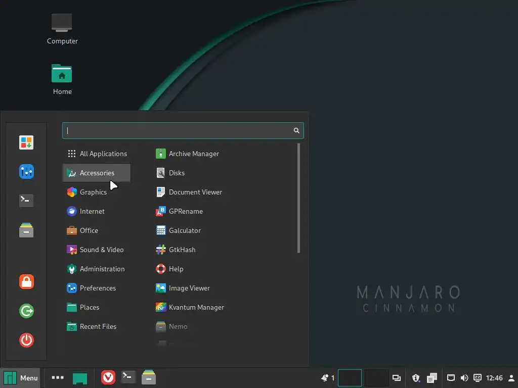Select the Accessories category
Viewport: 518px width, 388px height.
click(x=97, y=173)
